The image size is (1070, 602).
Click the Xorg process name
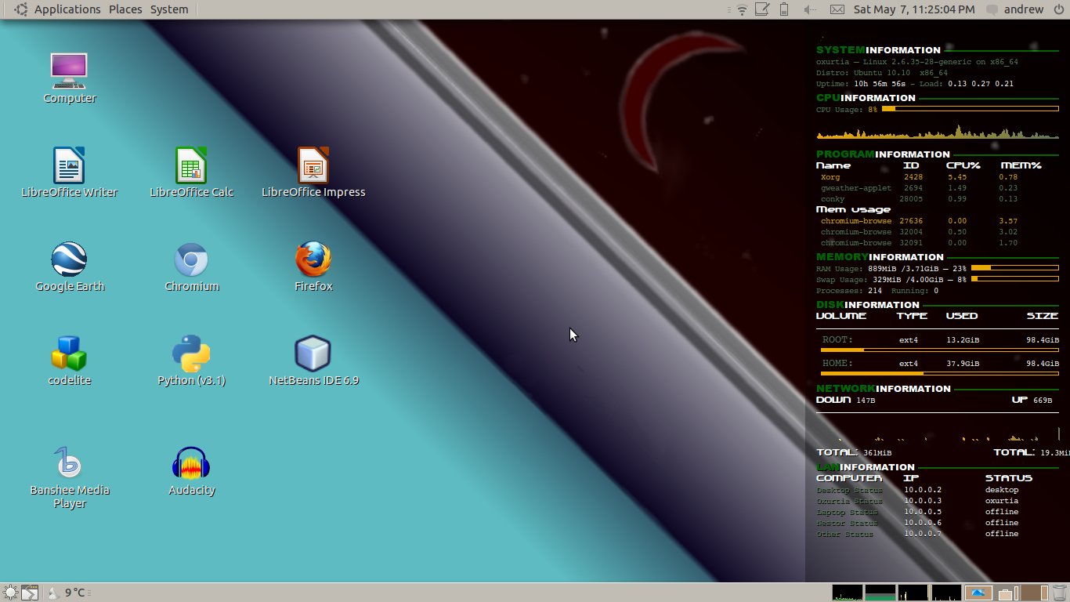click(830, 177)
